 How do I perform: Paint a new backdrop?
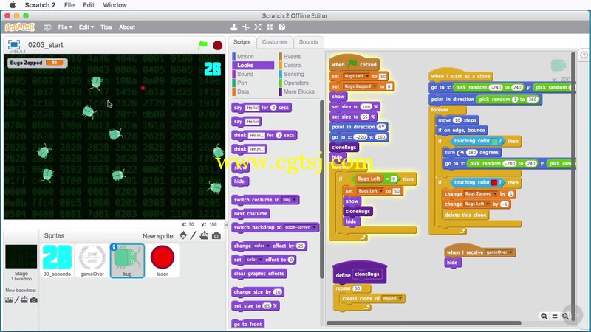(16, 300)
